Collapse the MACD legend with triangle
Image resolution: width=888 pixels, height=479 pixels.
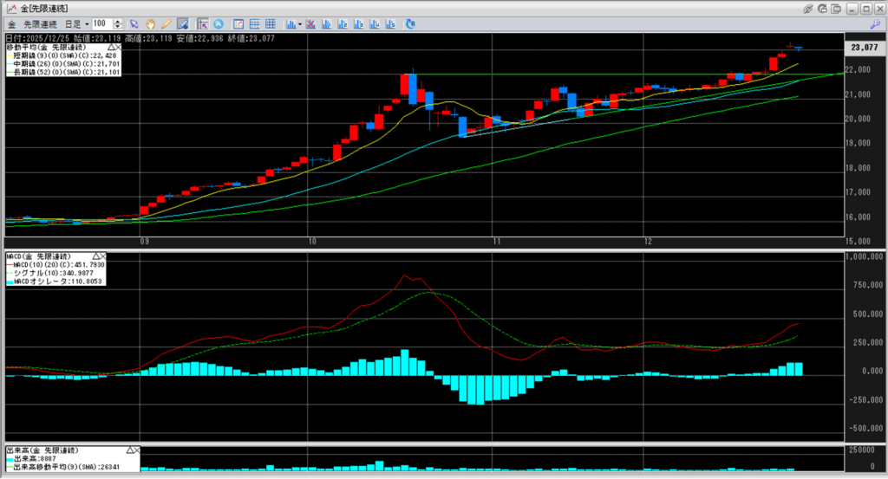(94, 257)
